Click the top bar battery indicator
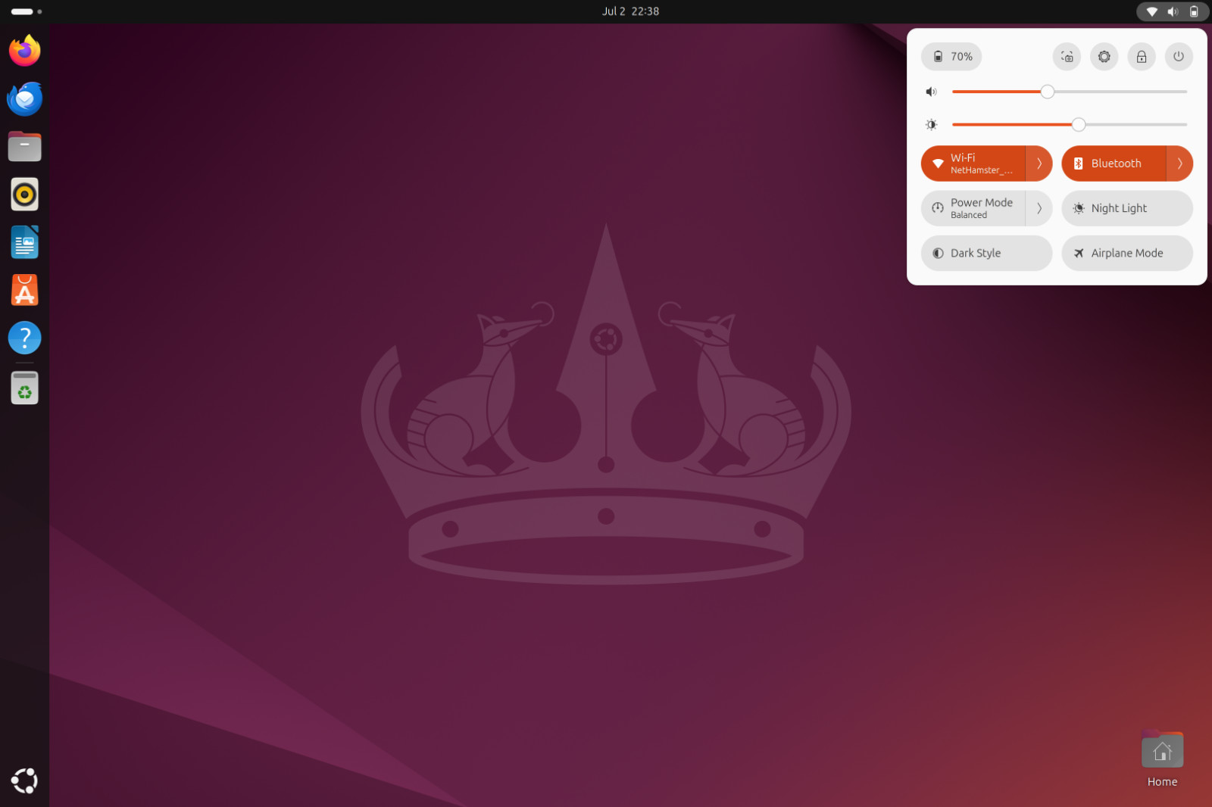This screenshot has height=807, width=1212. 1194,11
